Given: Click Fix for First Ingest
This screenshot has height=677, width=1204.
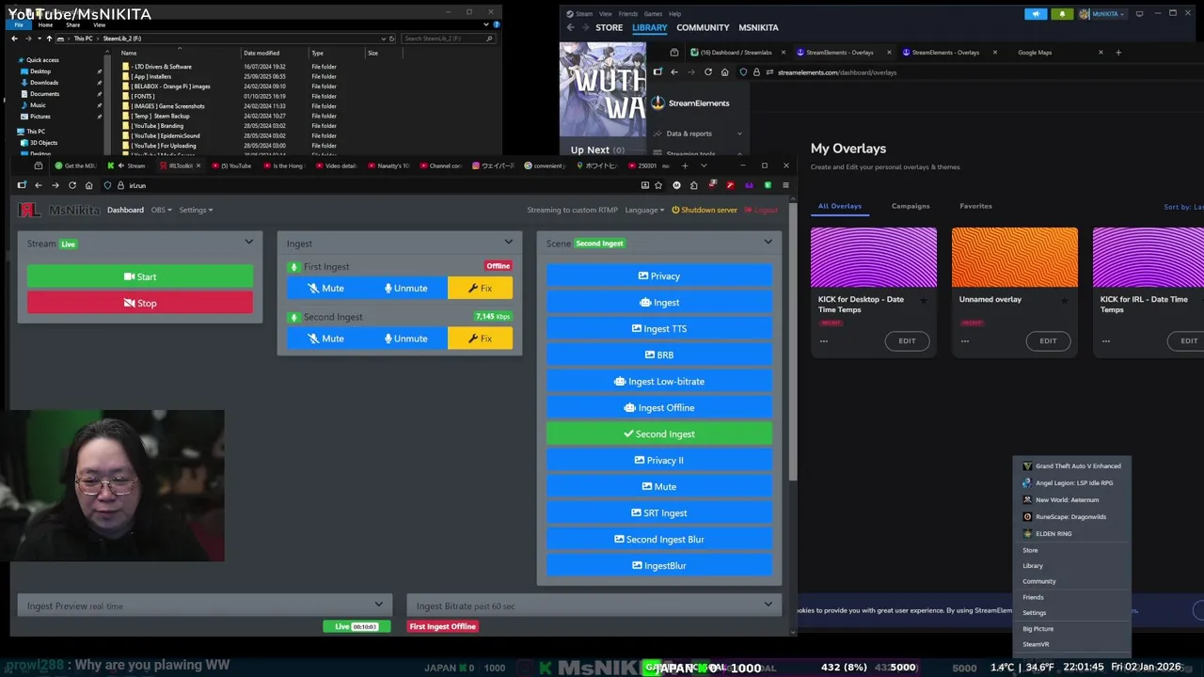Looking at the screenshot, I should tap(480, 288).
